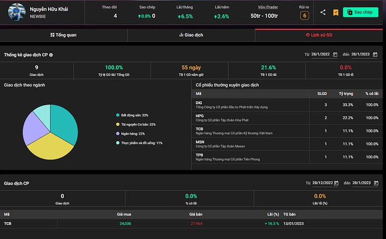386x239 pixels.
Task: Click the Vốn iTrader underlined link
Action: (x=269, y=7)
